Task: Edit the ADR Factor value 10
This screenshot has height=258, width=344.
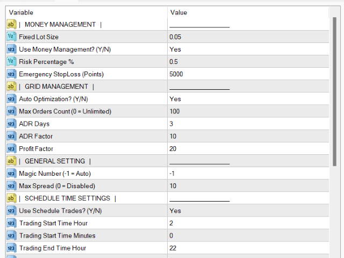Action: (x=248, y=136)
